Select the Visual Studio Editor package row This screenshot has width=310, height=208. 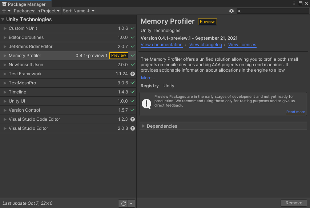click(68, 128)
